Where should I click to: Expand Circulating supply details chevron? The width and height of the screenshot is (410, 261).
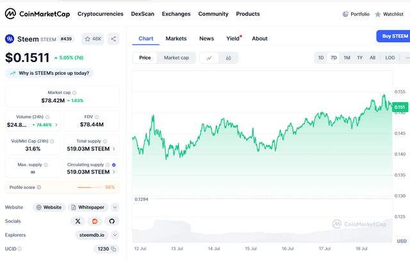114,172
